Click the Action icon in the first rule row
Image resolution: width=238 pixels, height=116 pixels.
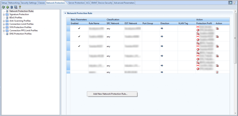[217, 28]
